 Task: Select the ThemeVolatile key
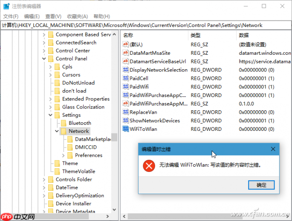78,171
